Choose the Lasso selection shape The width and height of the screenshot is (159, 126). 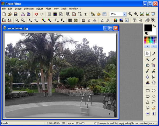154,102
